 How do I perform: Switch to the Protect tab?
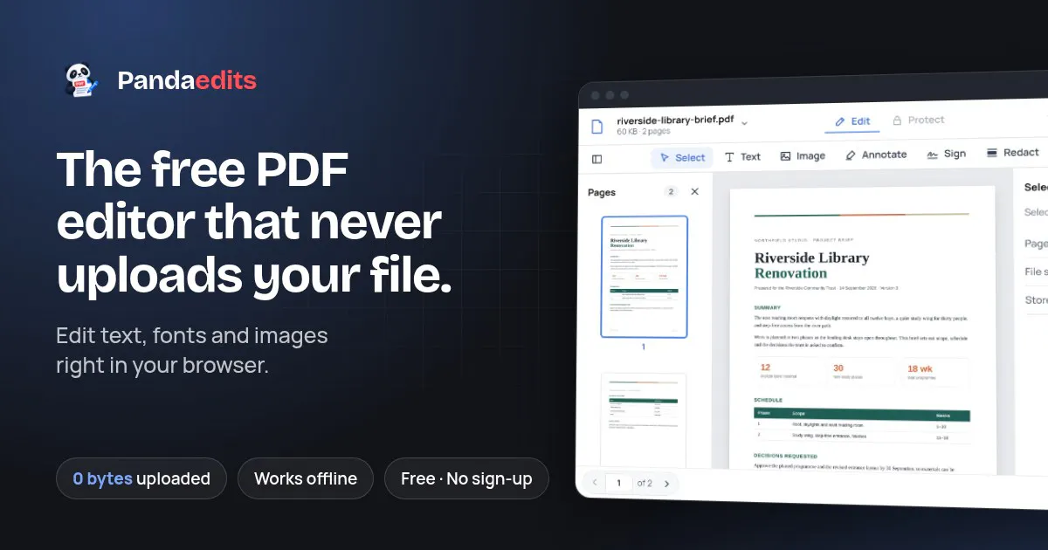919,120
